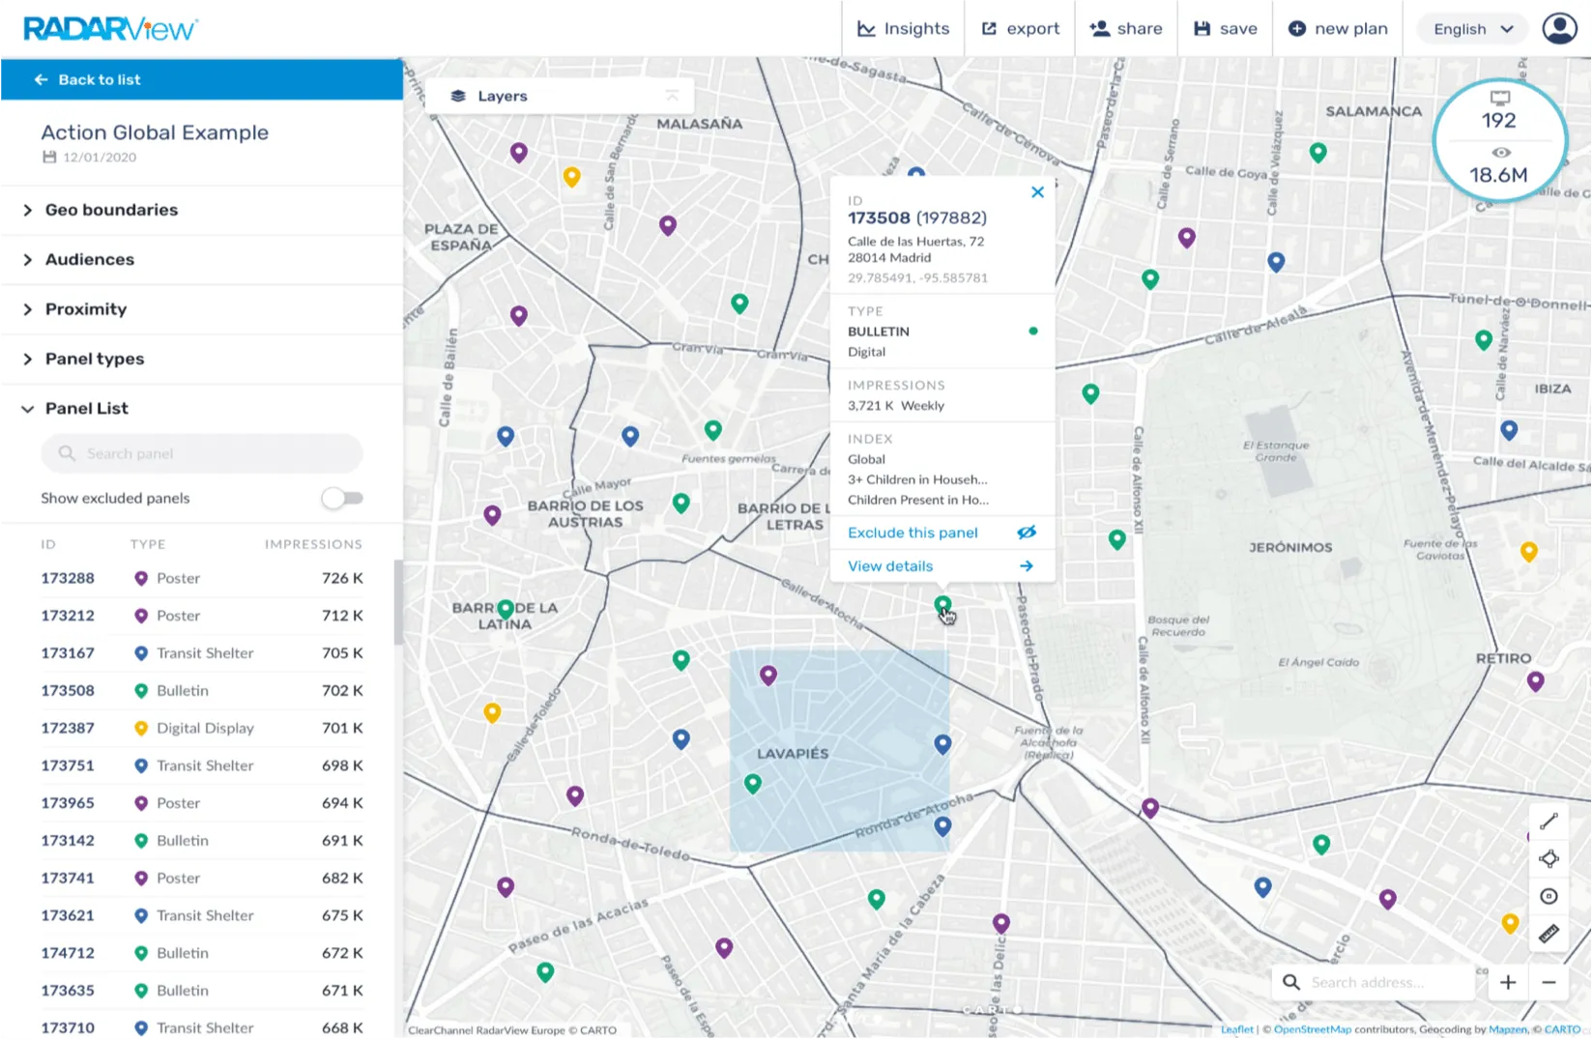Click the circle radius tool icon
The width and height of the screenshot is (1593, 1040).
(1549, 896)
